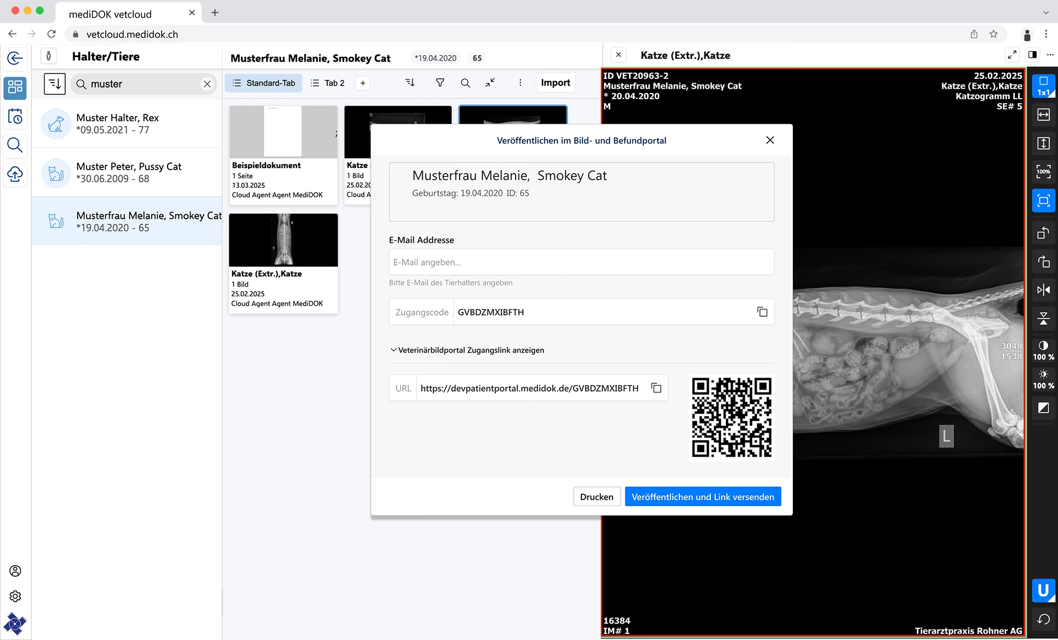The width and height of the screenshot is (1058, 640).
Task: Rotate image counterclockwise in viewer
Action: [x=1043, y=233]
